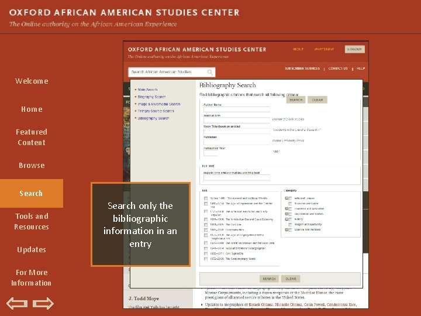Check The Contemporary World era box
Image resolution: width=421 pixels, height=316 pixels.
206,259
